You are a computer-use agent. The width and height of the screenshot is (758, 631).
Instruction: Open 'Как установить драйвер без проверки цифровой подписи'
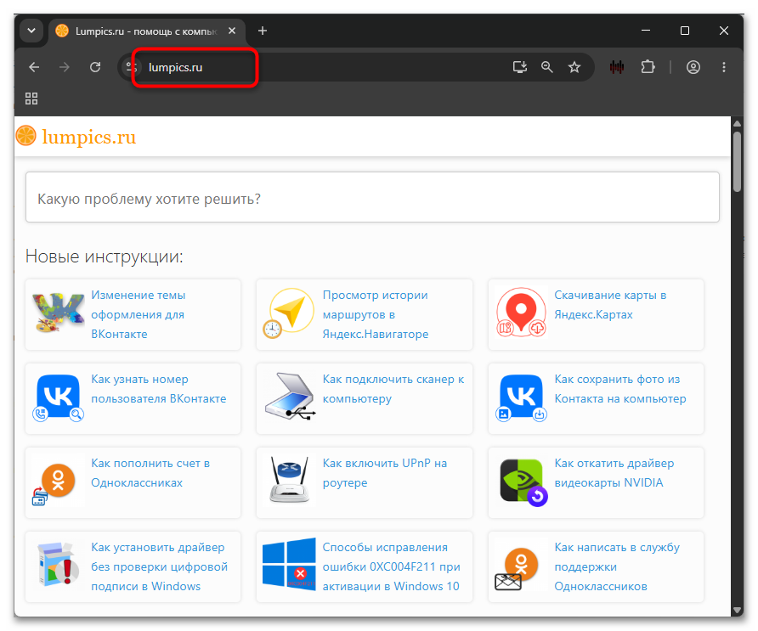tap(159, 566)
